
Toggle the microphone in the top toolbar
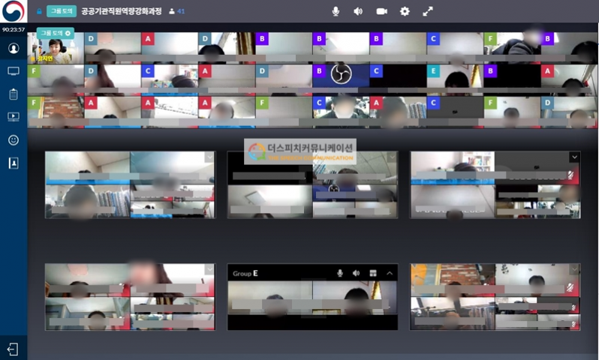click(336, 11)
